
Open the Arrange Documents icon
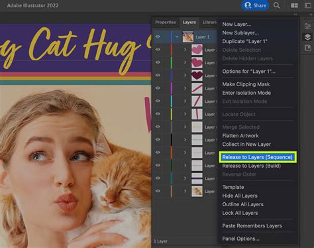(294, 5)
